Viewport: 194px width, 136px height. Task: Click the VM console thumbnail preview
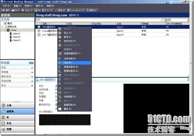(156, 109)
